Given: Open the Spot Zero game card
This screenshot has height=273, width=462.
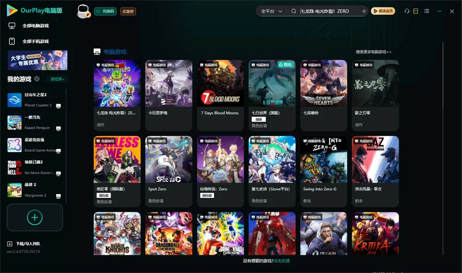Looking at the screenshot, I should (x=169, y=172).
